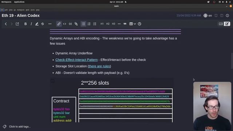Apply blockquote formatting
The height and width of the screenshot is (131, 233).
click(125, 24)
